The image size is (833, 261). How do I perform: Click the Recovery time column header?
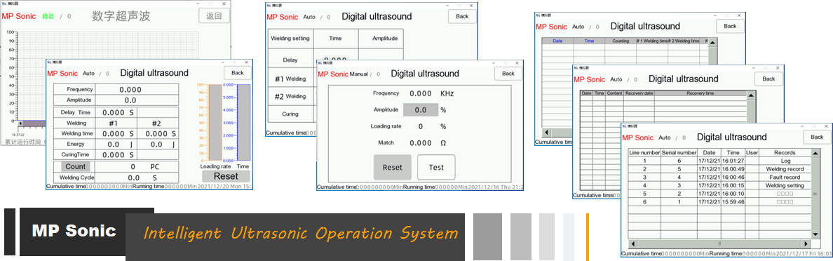click(x=700, y=93)
